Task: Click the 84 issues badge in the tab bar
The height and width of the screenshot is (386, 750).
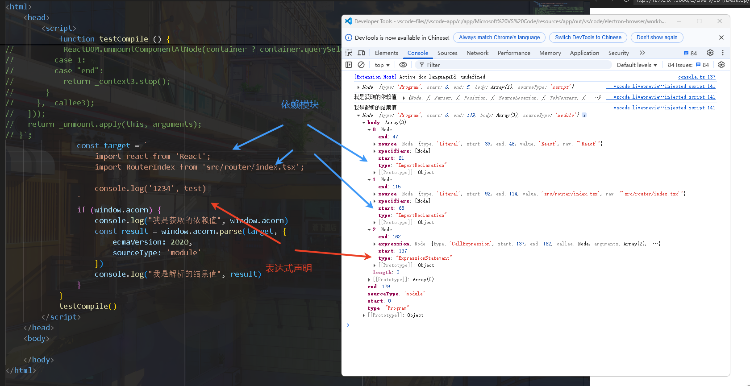Action: coord(690,53)
